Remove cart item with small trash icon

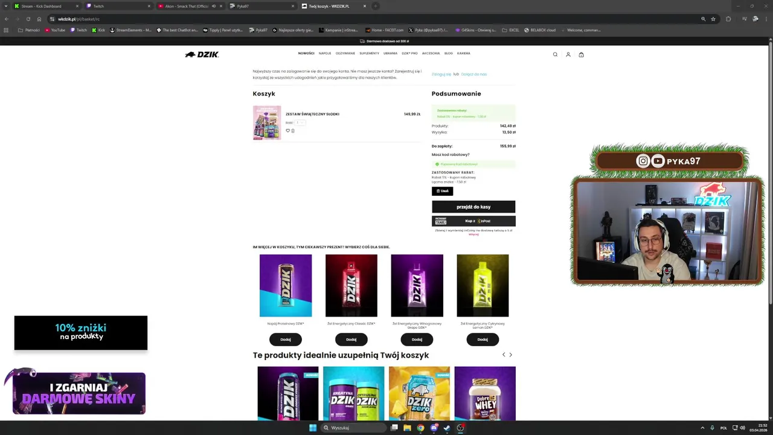pos(293,130)
